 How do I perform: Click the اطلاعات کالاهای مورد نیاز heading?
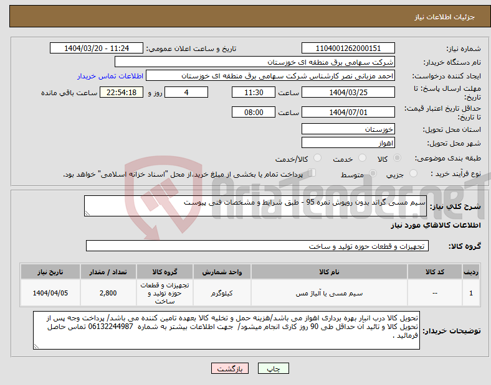[x=436, y=225]
